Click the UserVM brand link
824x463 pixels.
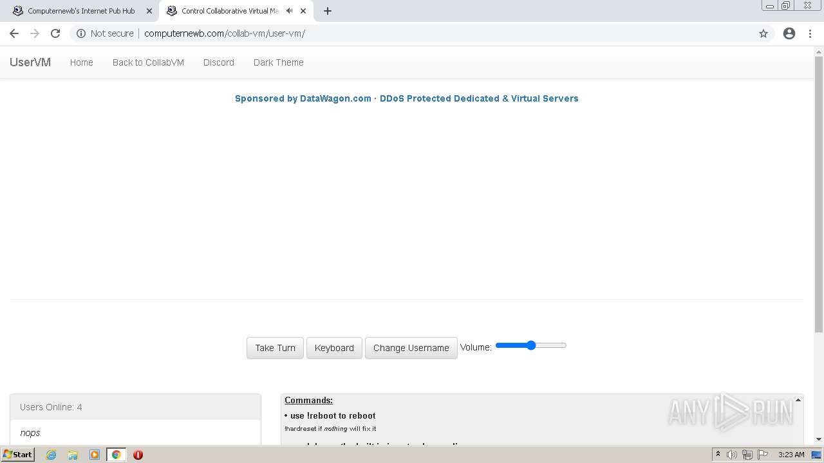30,62
